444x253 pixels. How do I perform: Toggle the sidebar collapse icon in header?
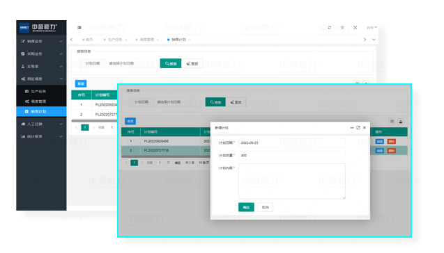click(79, 27)
